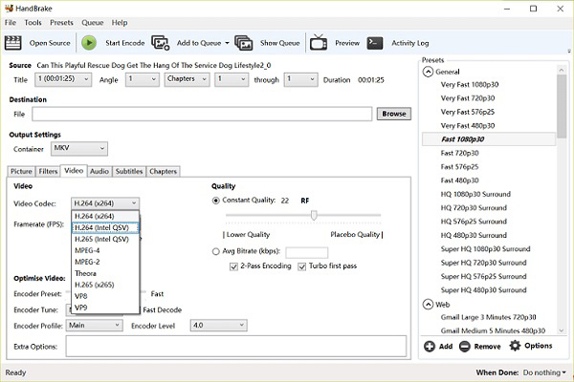Image resolution: width=574 pixels, height=382 pixels.
Task: Click the Preview television icon
Action: pos(319,42)
